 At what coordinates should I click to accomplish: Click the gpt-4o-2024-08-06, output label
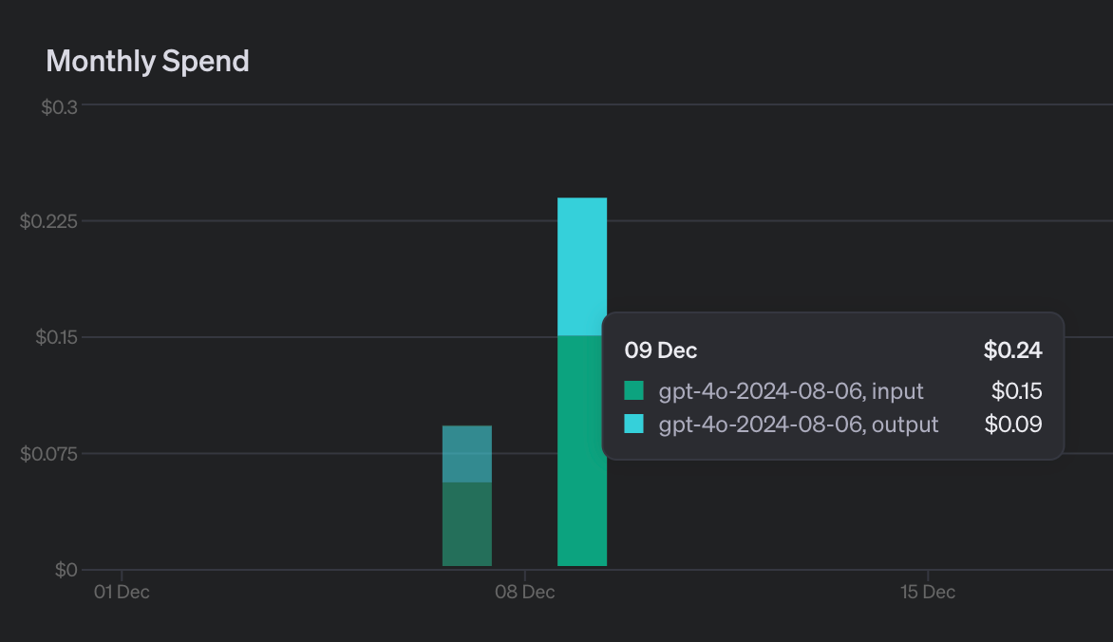[x=798, y=424]
